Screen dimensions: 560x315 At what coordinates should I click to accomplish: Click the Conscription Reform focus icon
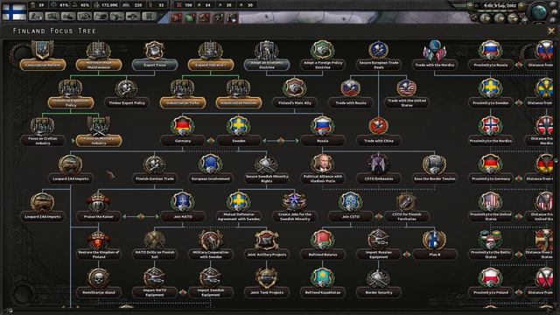tap(43, 50)
